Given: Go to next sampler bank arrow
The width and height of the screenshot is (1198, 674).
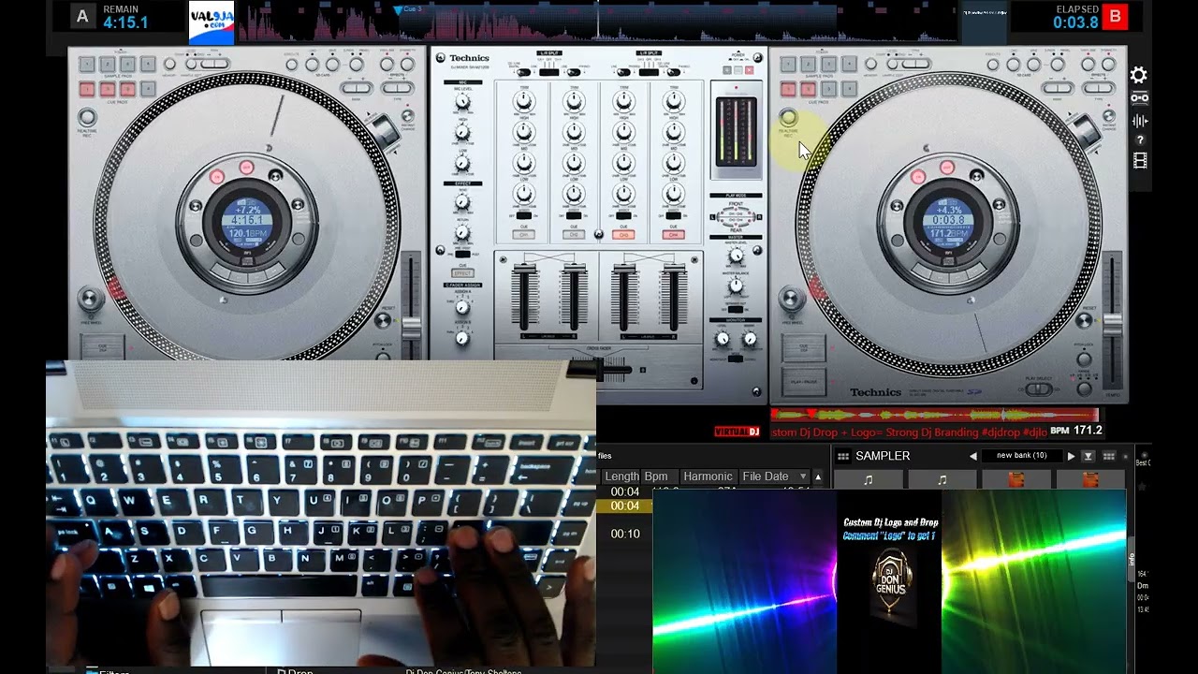Looking at the screenshot, I should coord(1071,456).
